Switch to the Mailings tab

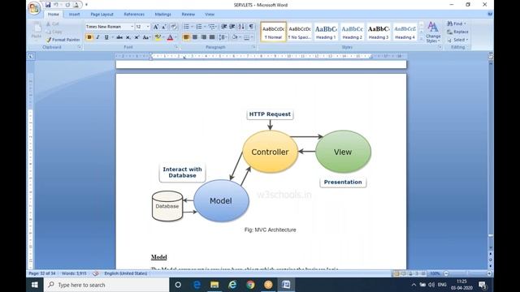(x=162, y=15)
